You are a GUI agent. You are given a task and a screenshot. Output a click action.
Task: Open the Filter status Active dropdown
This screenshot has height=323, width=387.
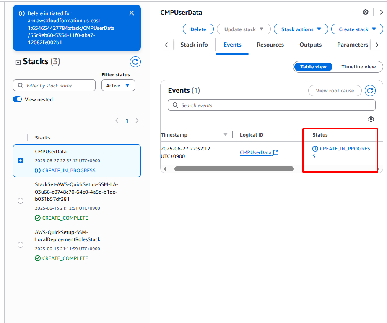[x=118, y=86]
